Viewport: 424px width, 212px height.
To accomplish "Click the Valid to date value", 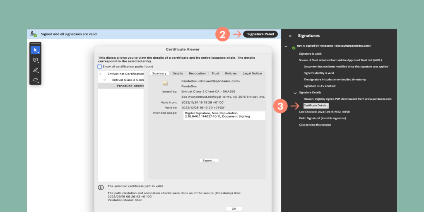I will (x=203, y=107).
